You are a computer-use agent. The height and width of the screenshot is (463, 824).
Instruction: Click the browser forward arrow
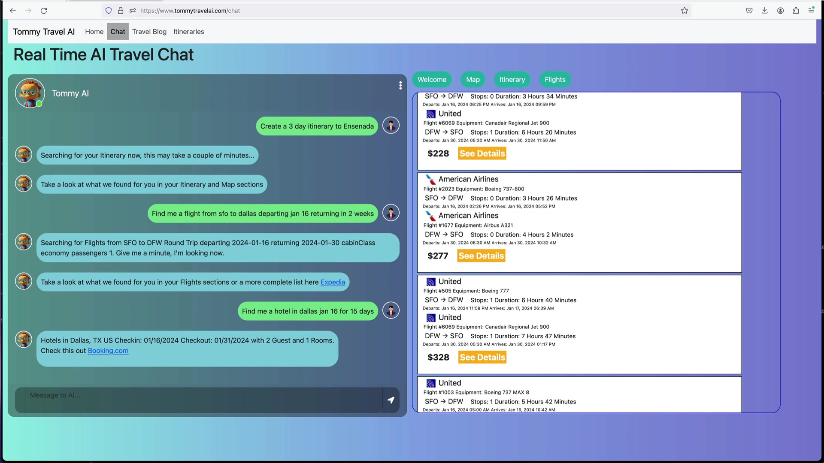[x=28, y=11]
